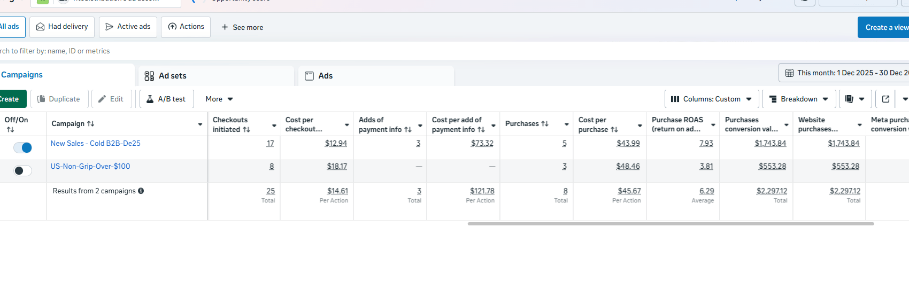This screenshot has height=282, width=909.
Task: Start an A/B test
Action: pyautogui.click(x=166, y=99)
